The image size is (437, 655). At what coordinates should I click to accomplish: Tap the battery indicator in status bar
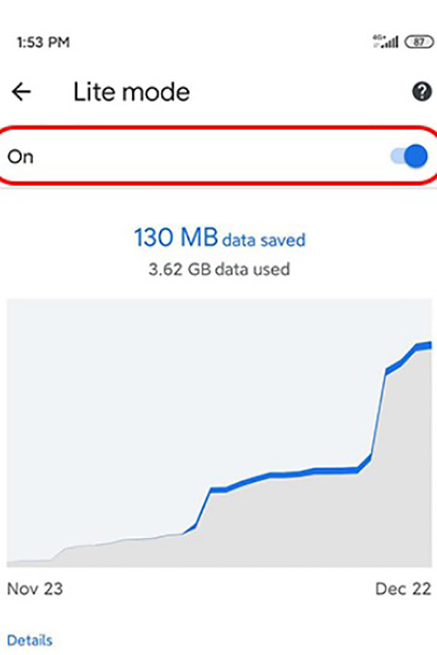point(419,42)
